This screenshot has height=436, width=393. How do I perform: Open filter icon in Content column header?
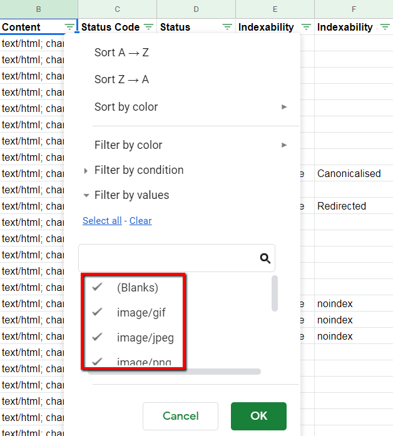pos(69,27)
